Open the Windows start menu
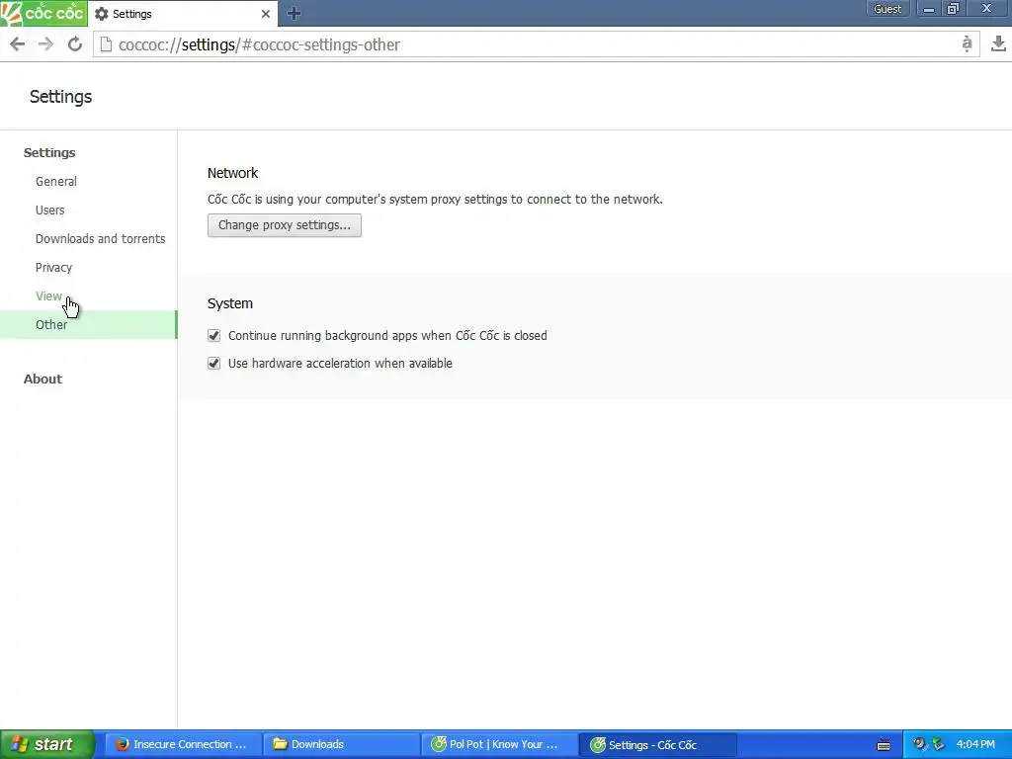 click(x=47, y=744)
